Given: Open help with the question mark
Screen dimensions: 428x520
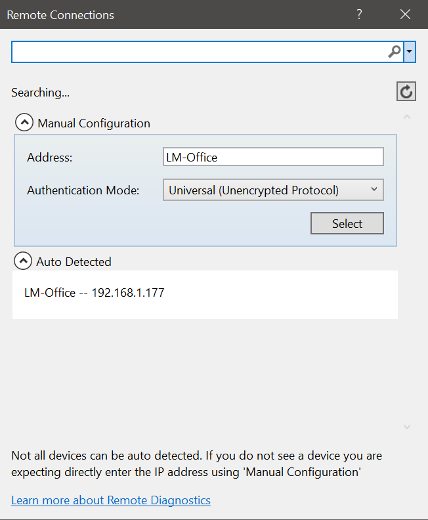Looking at the screenshot, I should click(x=359, y=14).
